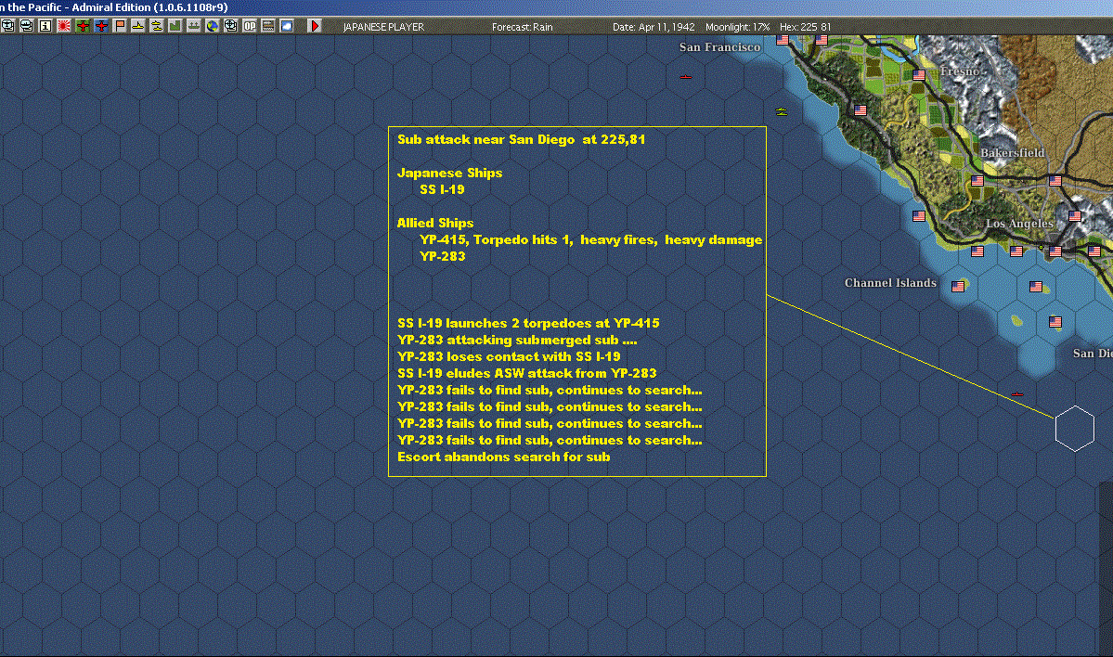Click the JAPANESE PLAYER status text
Image resolution: width=1113 pixels, height=657 pixels.
click(383, 27)
